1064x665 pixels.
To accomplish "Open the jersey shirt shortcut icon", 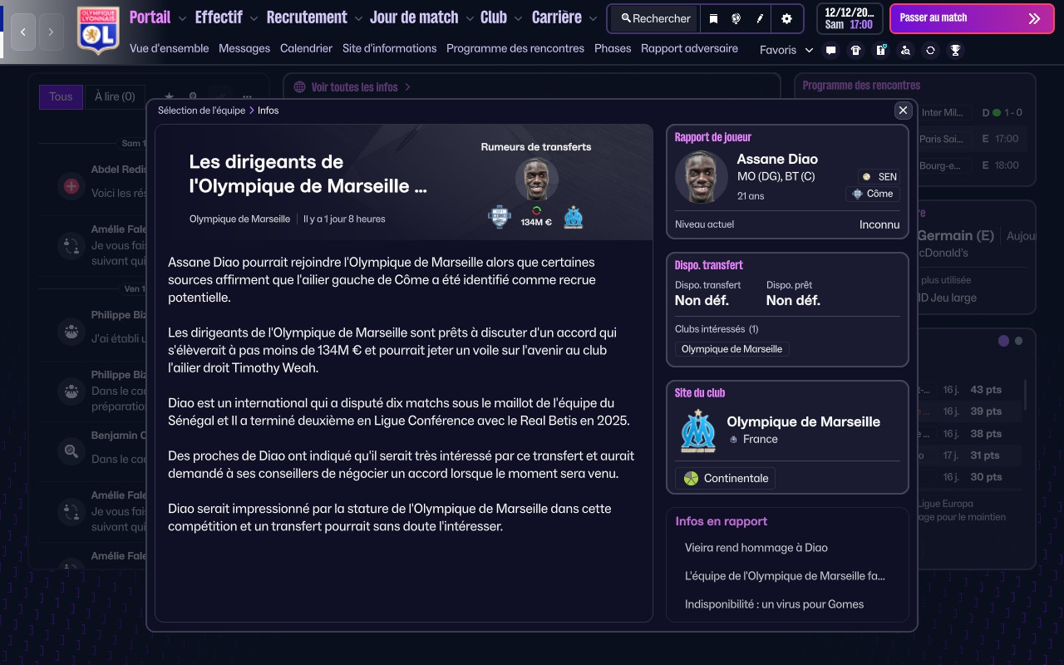I will tap(855, 50).
